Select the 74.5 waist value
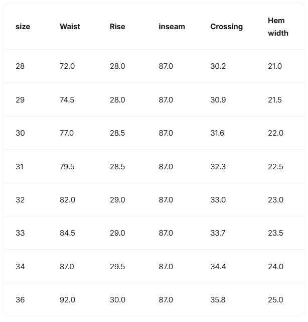 67,99
